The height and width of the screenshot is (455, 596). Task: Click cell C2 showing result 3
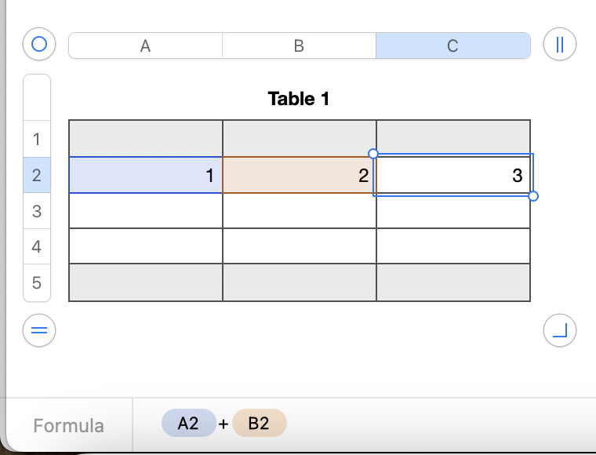coord(452,176)
